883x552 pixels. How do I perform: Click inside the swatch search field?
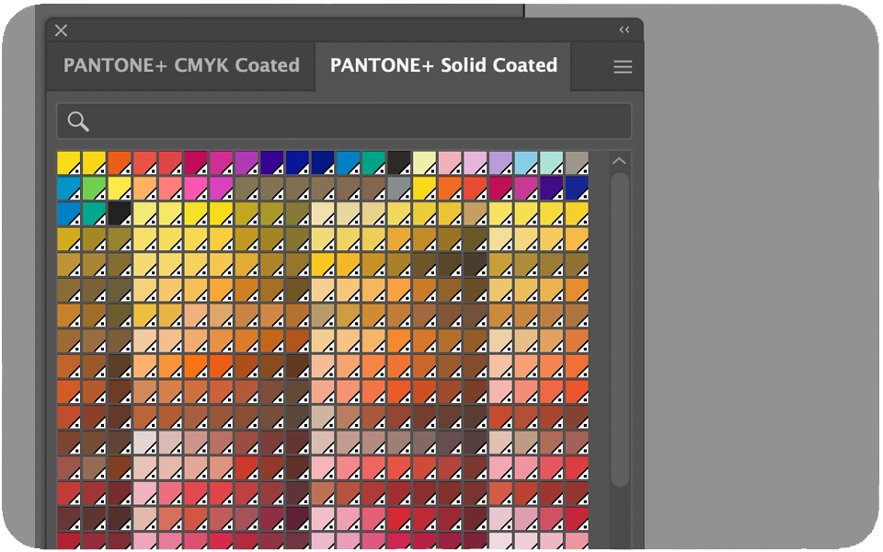[344, 121]
